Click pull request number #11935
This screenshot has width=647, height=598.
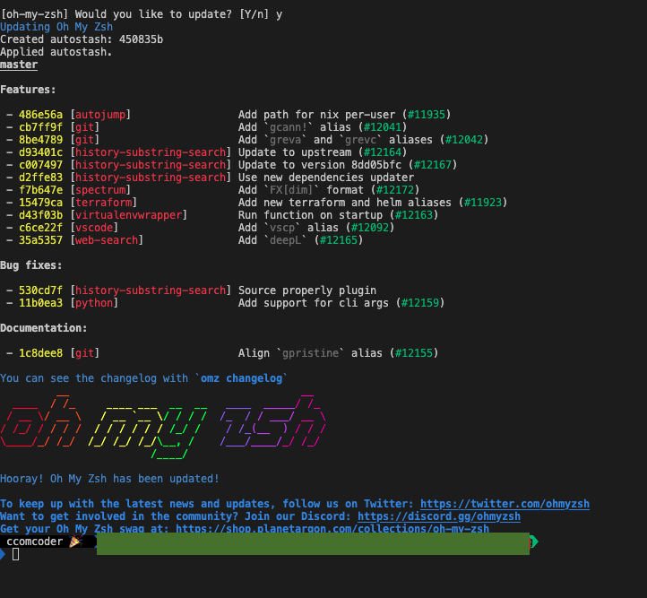pyautogui.click(x=427, y=115)
